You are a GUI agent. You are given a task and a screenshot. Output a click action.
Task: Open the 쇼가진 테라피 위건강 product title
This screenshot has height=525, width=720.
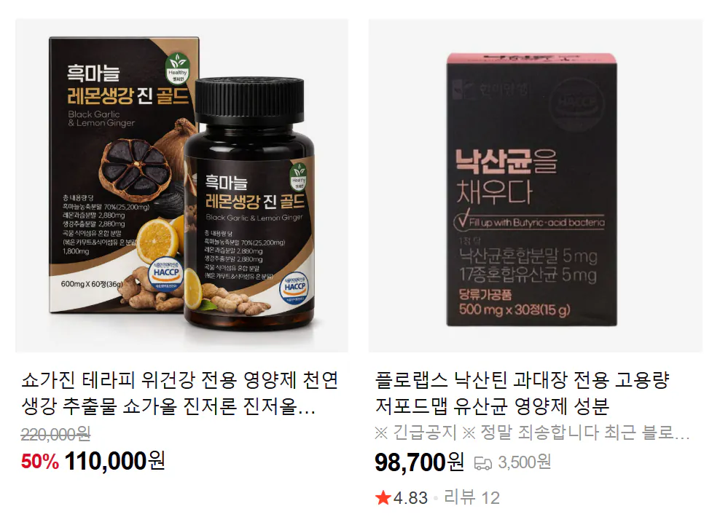pyautogui.click(x=179, y=392)
